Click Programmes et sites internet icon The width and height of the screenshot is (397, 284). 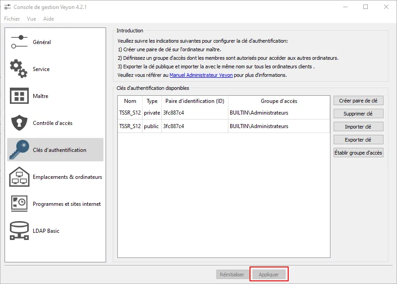(x=19, y=204)
